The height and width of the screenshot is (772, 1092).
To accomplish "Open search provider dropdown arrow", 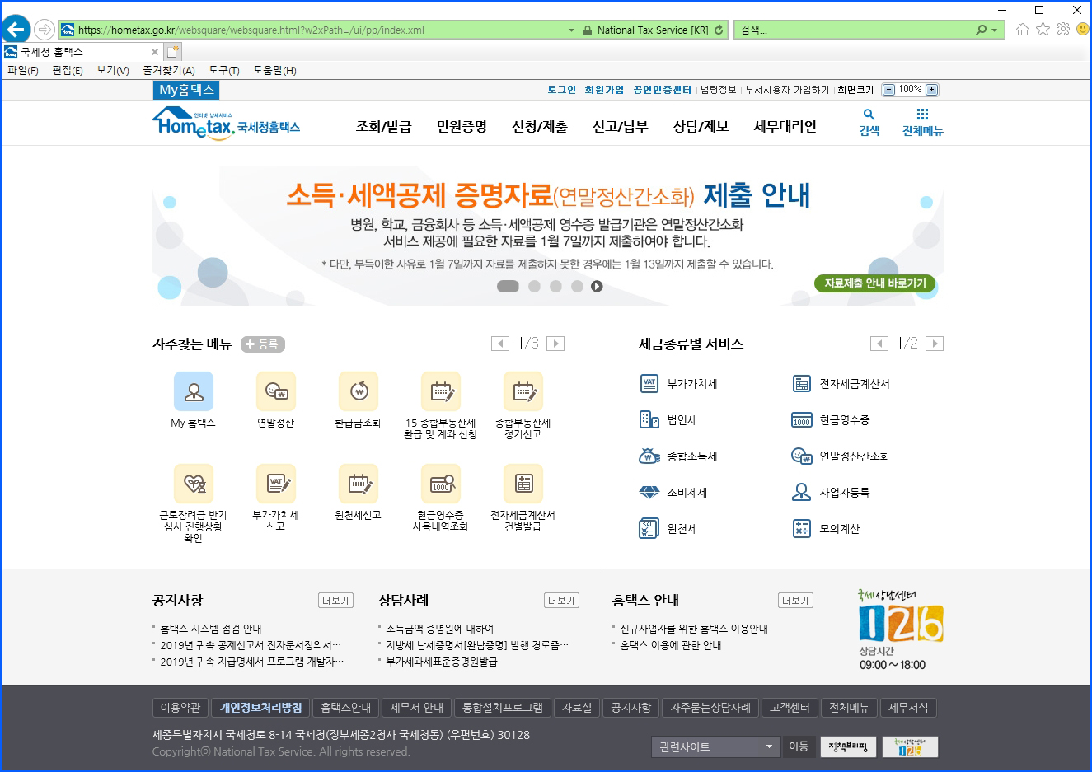I will coord(995,30).
